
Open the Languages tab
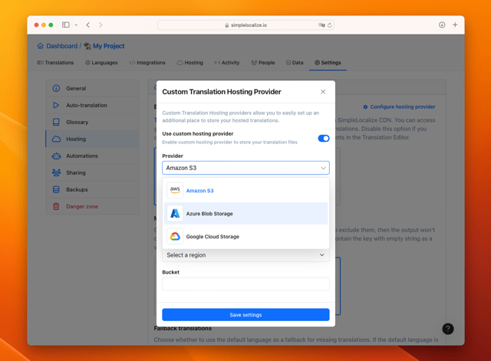coord(101,63)
